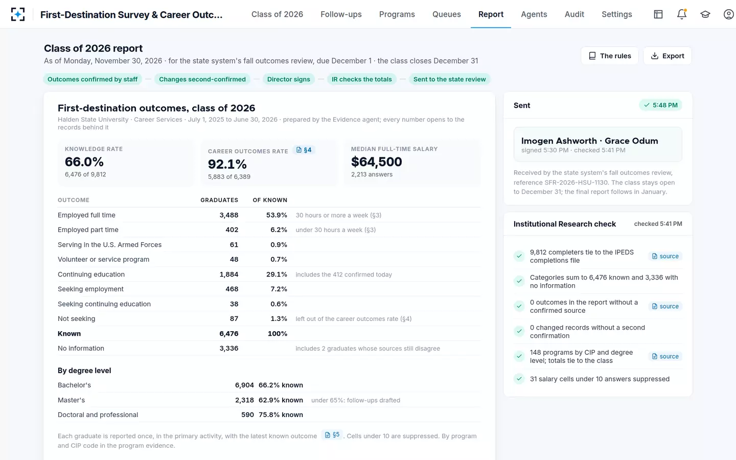Viewport: 736px width, 460px height.
Task: Open source for outcomes without confirmed source
Action: [665, 306]
